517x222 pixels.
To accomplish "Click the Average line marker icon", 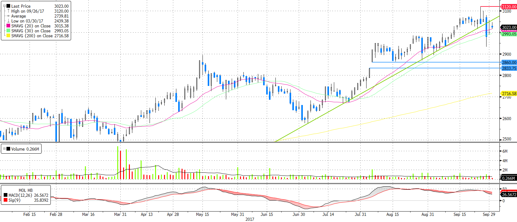I will click(x=8, y=16).
